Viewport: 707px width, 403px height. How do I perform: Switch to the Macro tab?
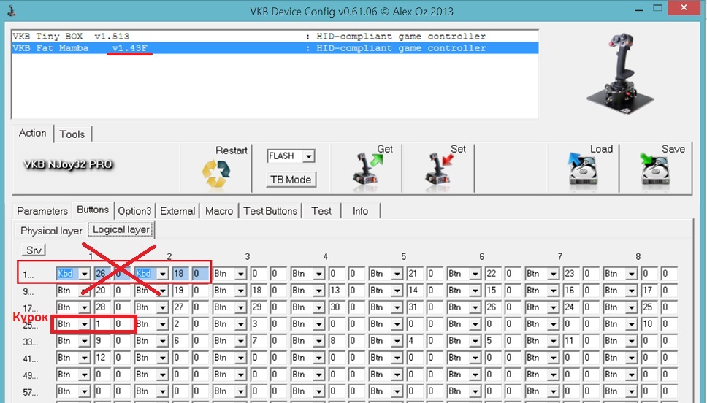point(219,211)
